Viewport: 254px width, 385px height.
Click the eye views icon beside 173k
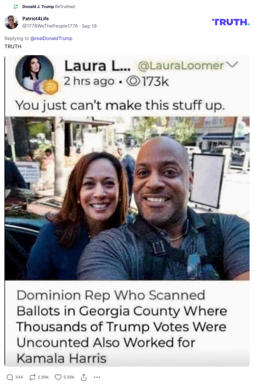(x=133, y=81)
